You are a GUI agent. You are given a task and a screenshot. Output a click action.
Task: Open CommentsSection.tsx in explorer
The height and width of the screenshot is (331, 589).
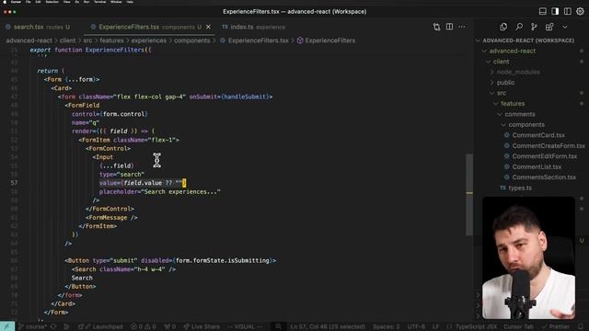pos(544,177)
